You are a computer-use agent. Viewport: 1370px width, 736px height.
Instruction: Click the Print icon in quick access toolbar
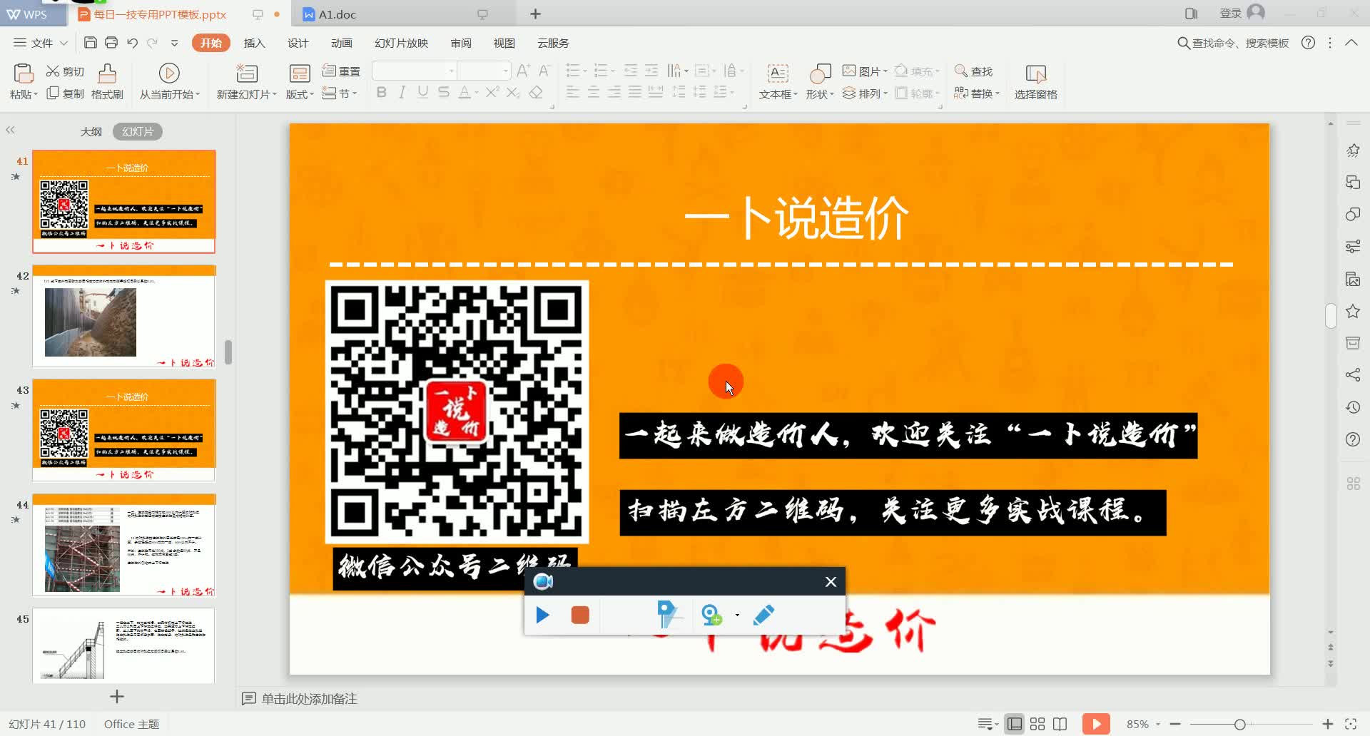pos(111,43)
